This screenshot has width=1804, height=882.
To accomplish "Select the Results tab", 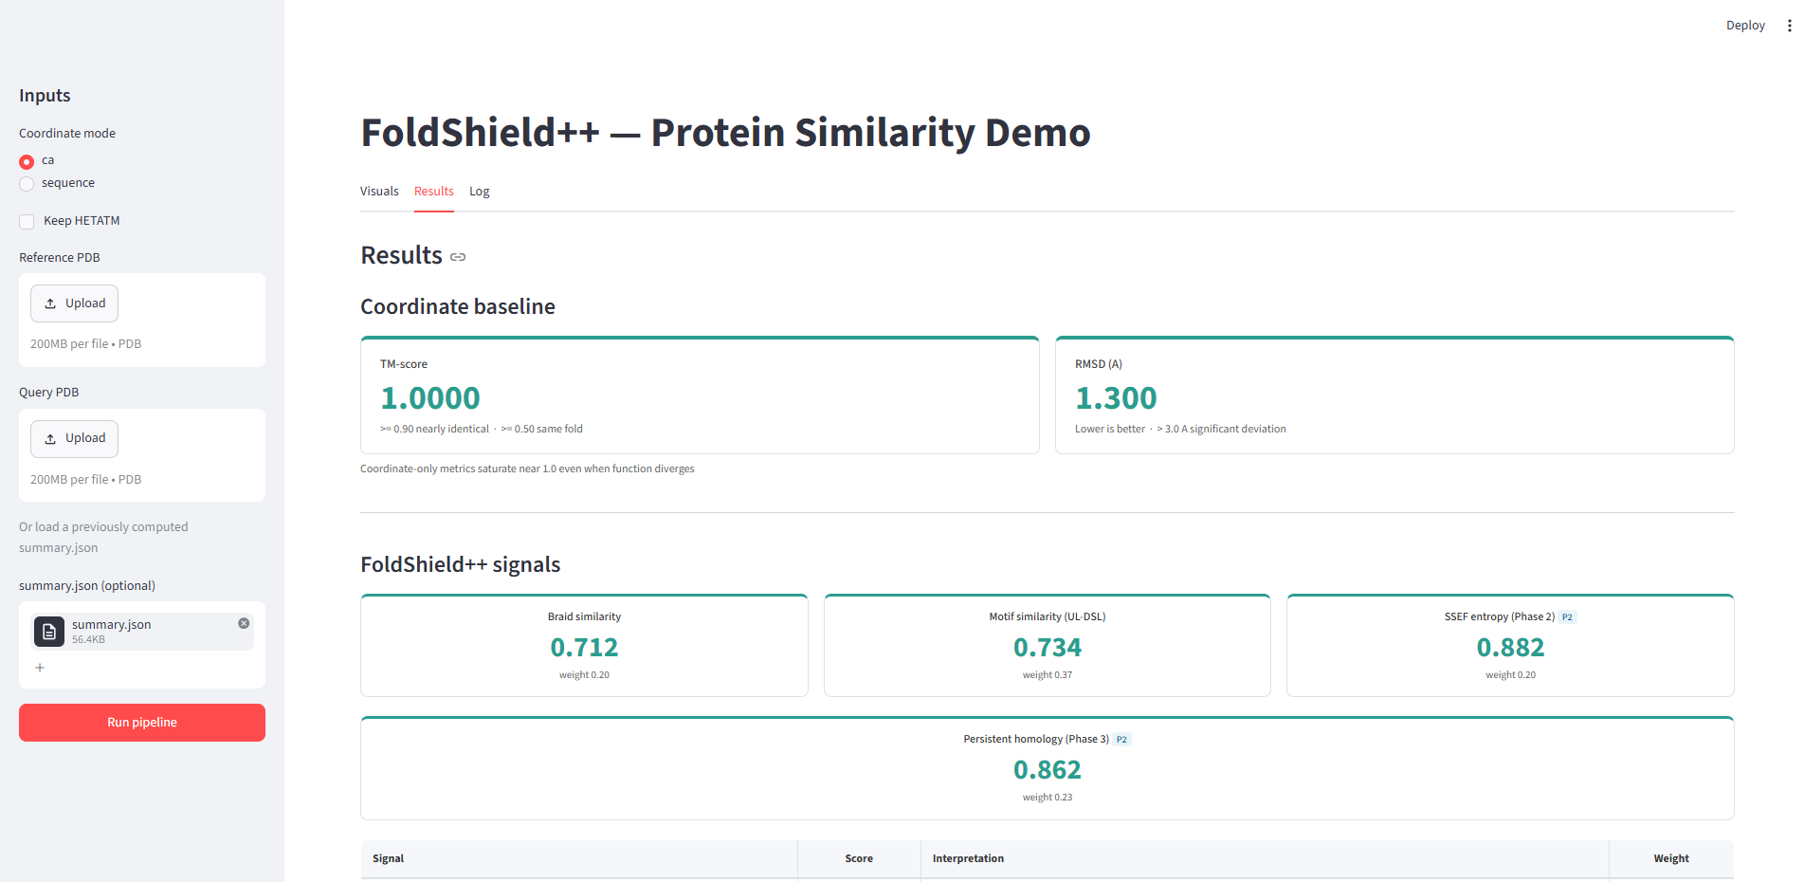I will point(434,192).
